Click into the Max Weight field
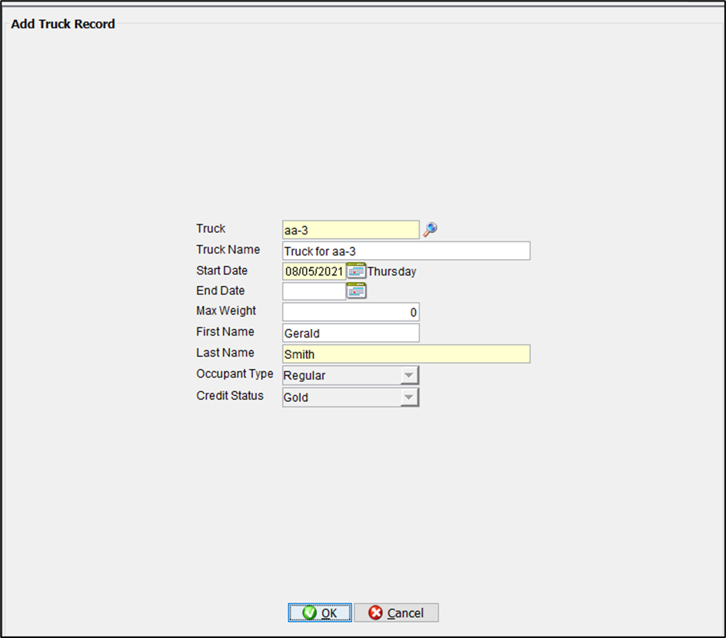Screen dimensions: 726x638 (x=351, y=312)
